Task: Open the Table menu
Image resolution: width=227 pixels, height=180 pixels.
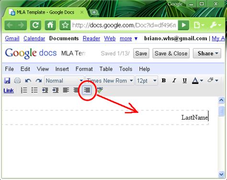Action: coord(106,69)
